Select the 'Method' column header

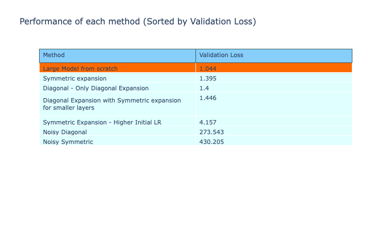54,55
